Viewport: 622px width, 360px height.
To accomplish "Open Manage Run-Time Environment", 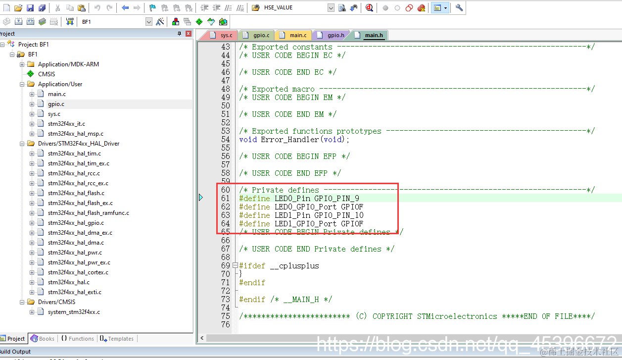I will pyautogui.click(x=199, y=22).
